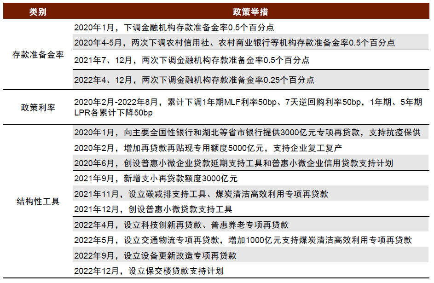The height and width of the screenshot is (283, 434).
Task: Click row 2022年4月 设立科技创新再贷款
Action: tap(251, 225)
